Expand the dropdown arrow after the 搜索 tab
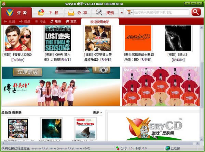 [122, 13]
